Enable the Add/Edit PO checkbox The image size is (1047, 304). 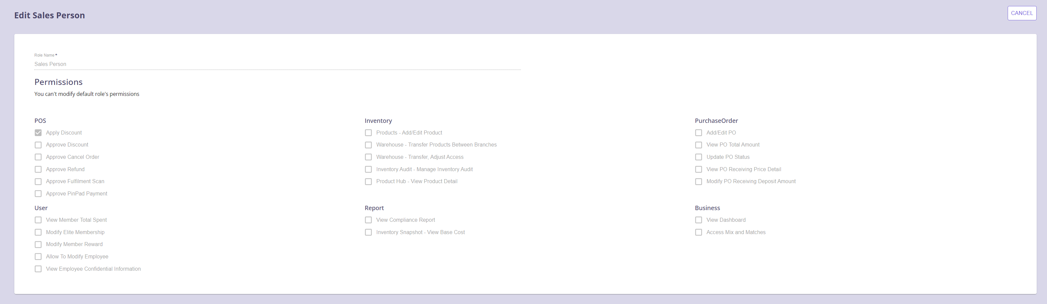(699, 133)
